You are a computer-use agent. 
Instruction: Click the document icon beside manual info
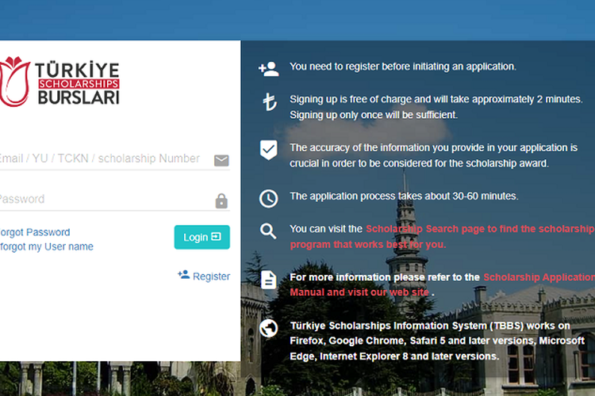(268, 280)
